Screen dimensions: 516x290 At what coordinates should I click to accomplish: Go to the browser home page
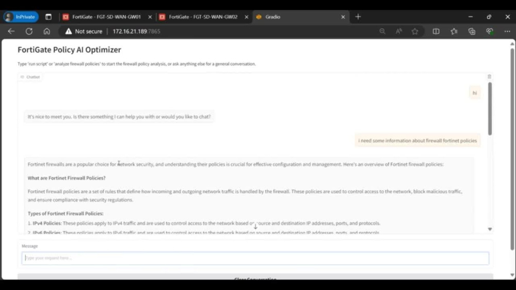pyautogui.click(x=47, y=31)
